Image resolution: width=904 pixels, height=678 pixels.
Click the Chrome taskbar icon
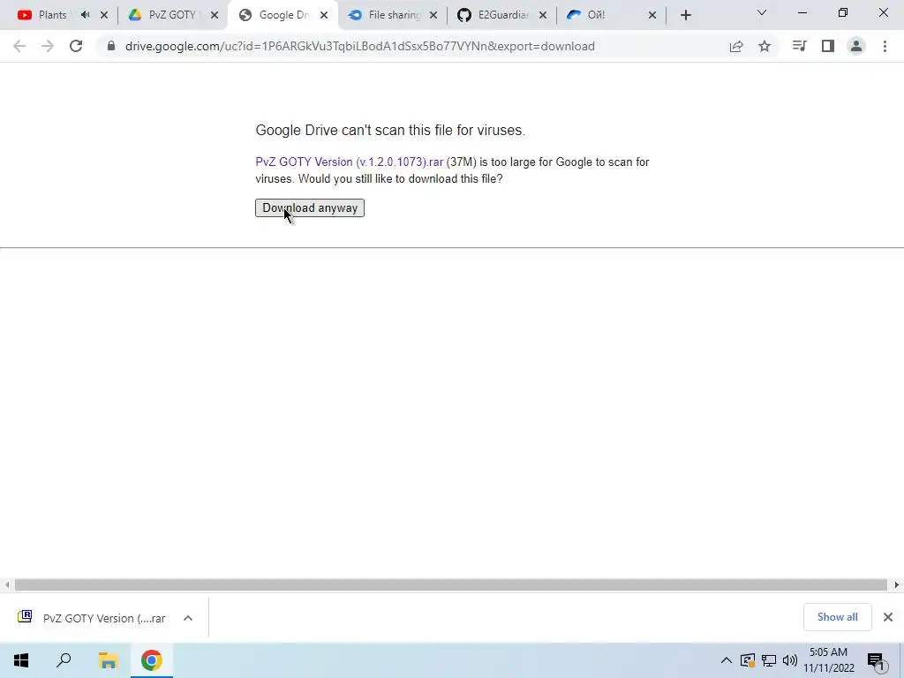pyautogui.click(x=152, y=660)
